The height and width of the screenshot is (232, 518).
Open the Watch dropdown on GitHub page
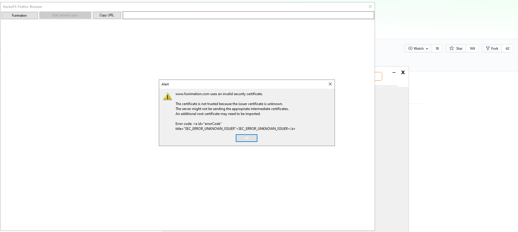coord(418,49)
